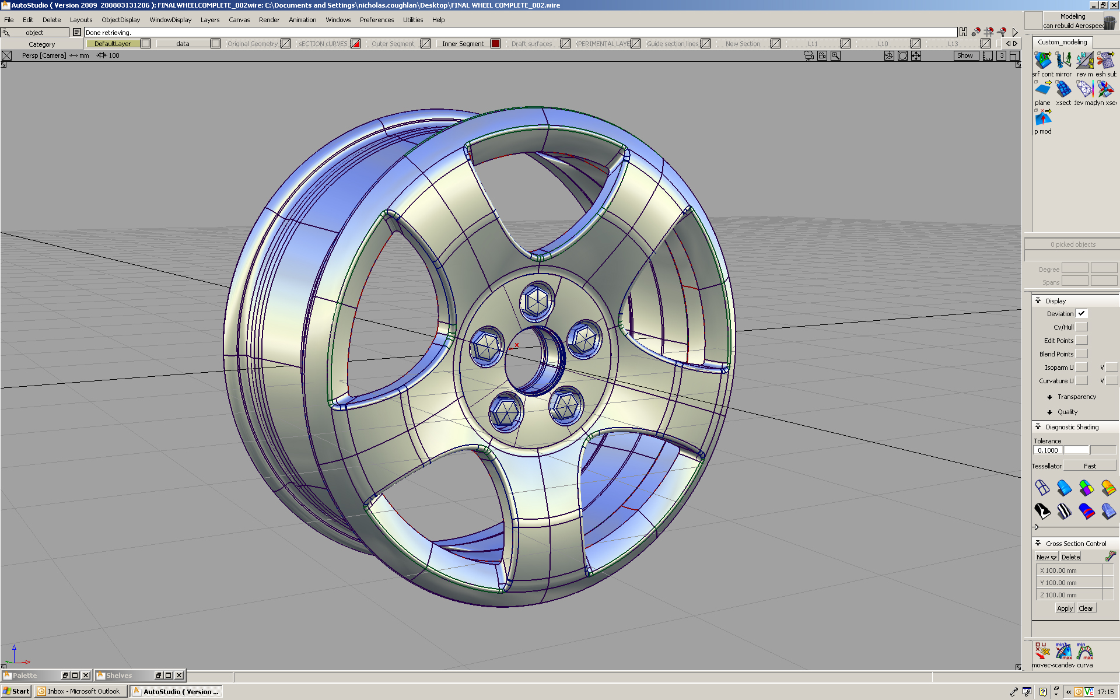Screen dimensions: 1120x700
Task: Click the Show button in viewport bar
Action: (965, 56)
